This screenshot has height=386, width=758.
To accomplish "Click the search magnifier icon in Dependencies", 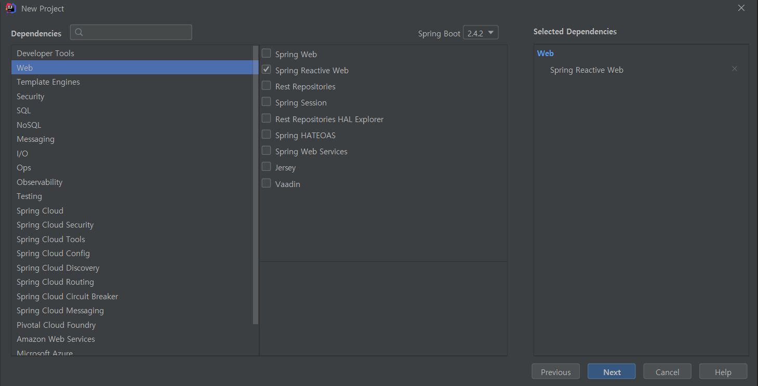I will pyautogui.click(x=79, y=32).
